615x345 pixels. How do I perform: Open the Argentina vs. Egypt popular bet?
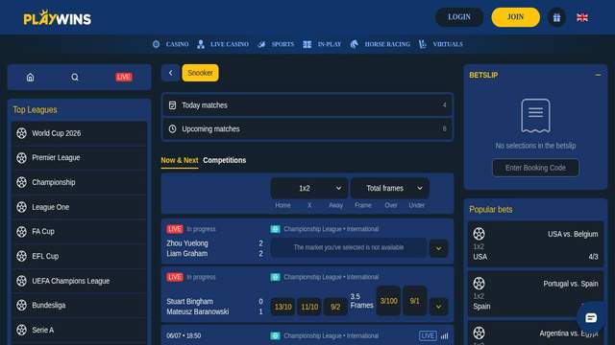(535, 333)
